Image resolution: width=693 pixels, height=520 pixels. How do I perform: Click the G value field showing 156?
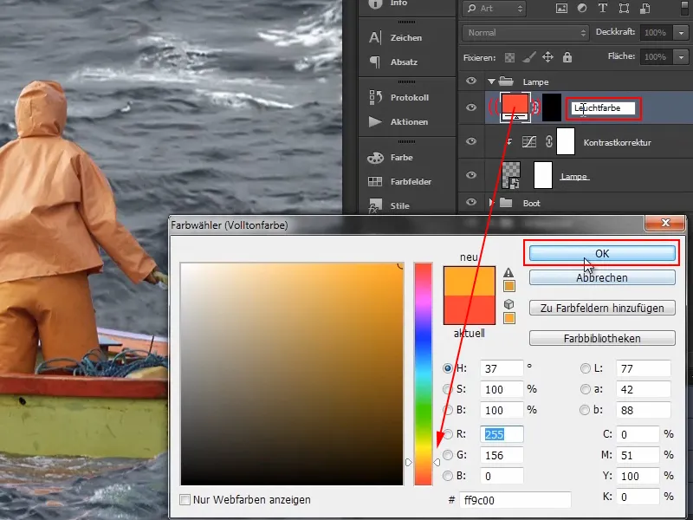(x=502, y=455)
